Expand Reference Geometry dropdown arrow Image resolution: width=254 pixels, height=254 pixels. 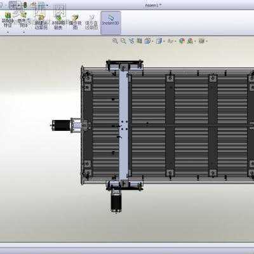click(24, 32)
